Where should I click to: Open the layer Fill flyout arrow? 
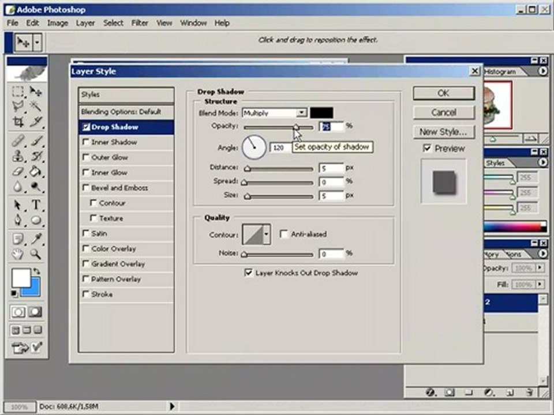540,284
